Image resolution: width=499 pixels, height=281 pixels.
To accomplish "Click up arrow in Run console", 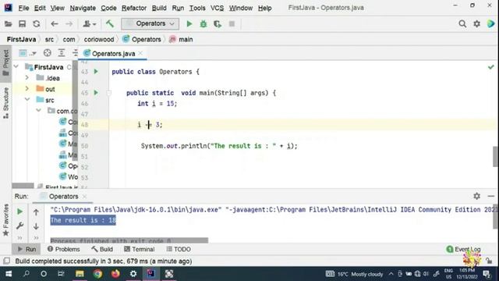I will tap(36, 212).
